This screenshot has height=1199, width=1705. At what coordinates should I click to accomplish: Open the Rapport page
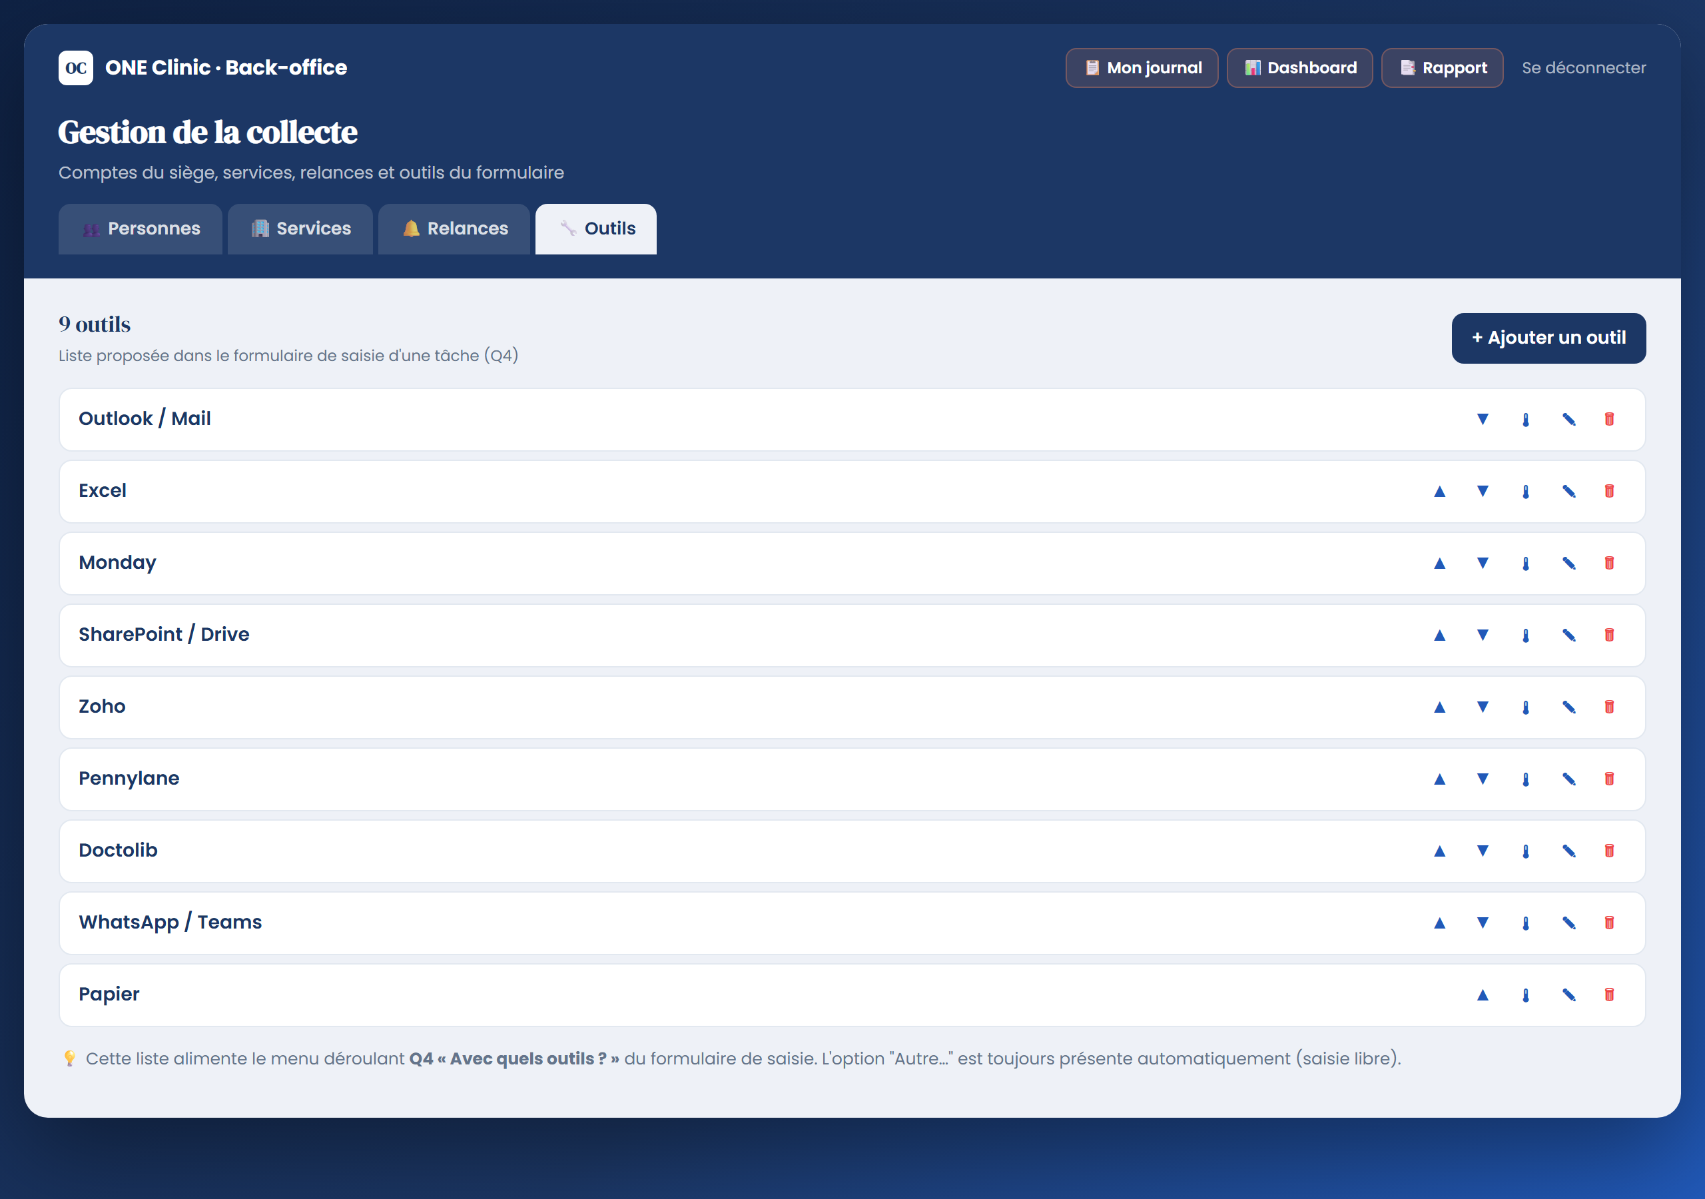click(x=1442, y=69)
